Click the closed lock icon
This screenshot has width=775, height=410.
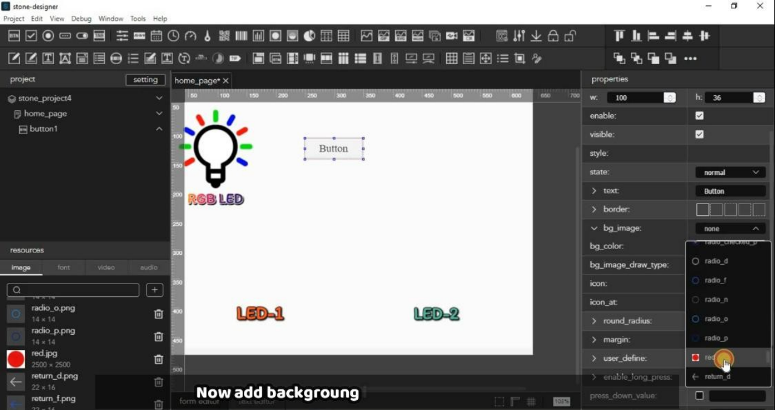(553, 36)
